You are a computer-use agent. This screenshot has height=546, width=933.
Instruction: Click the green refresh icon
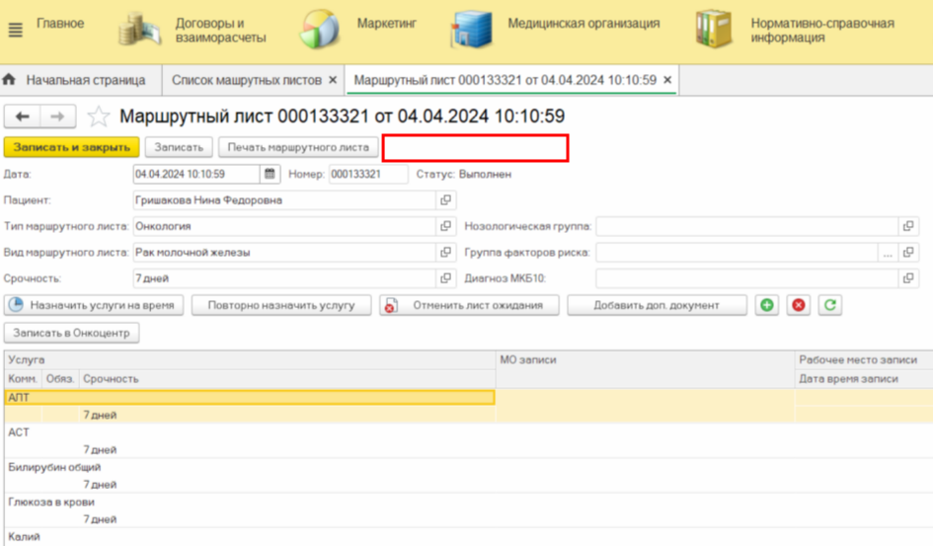point(830,305)
